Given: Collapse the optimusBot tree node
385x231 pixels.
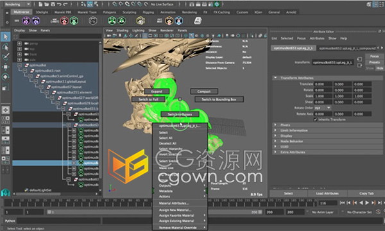Looking at the screenshot, I should (x=19, y=65).
